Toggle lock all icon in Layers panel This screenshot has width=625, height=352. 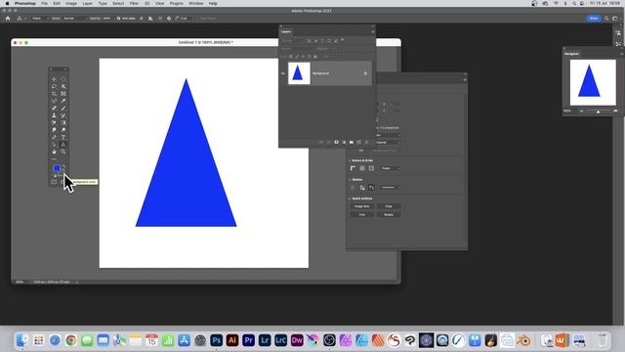pyautogui.click(x=315, y=57)
